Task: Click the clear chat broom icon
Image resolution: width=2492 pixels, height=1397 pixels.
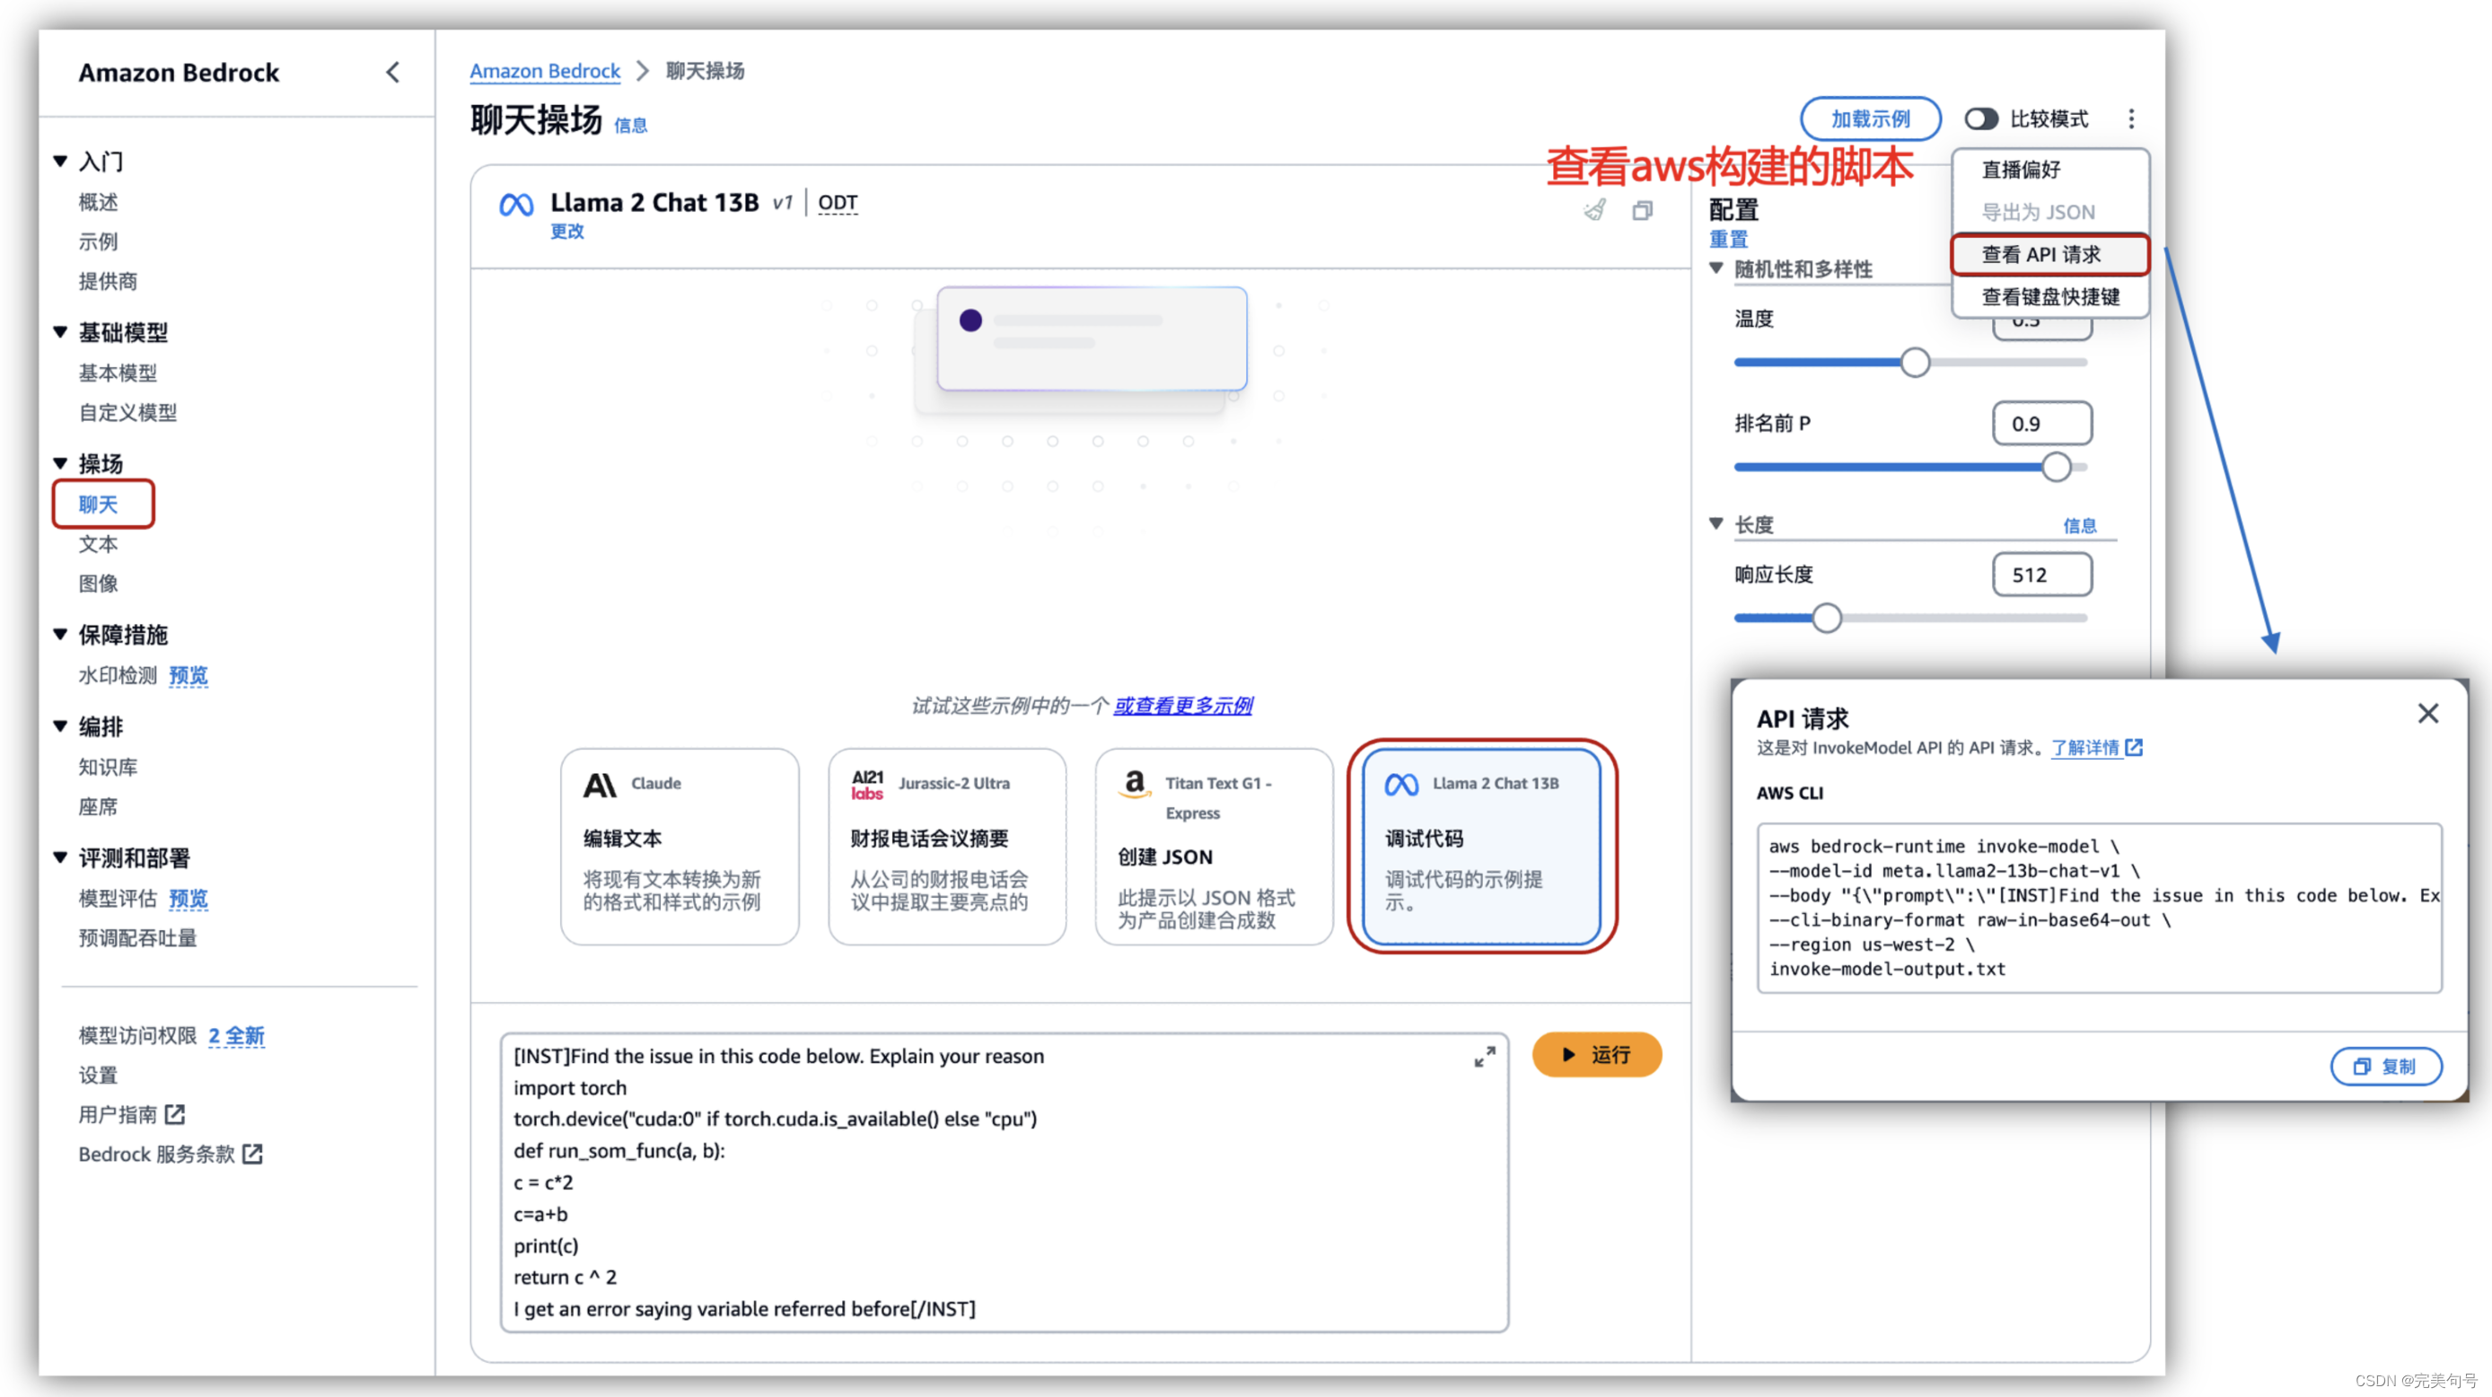Action: [x=1595, y=210]
